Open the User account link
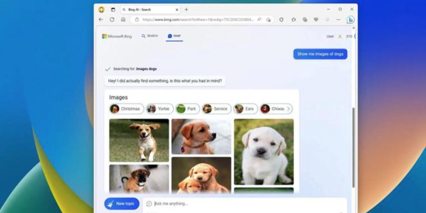 pyautogui.click(x=330, y=36)
